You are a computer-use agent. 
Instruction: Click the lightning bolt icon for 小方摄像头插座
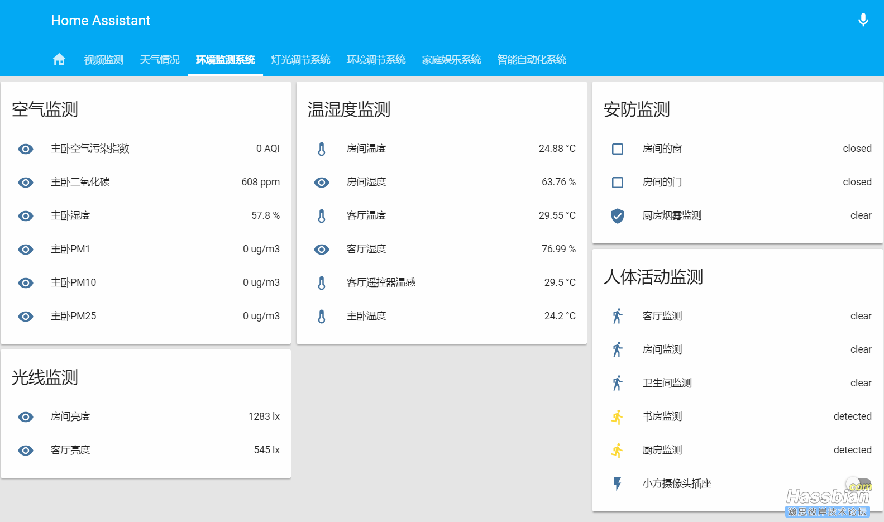point(618,483)
